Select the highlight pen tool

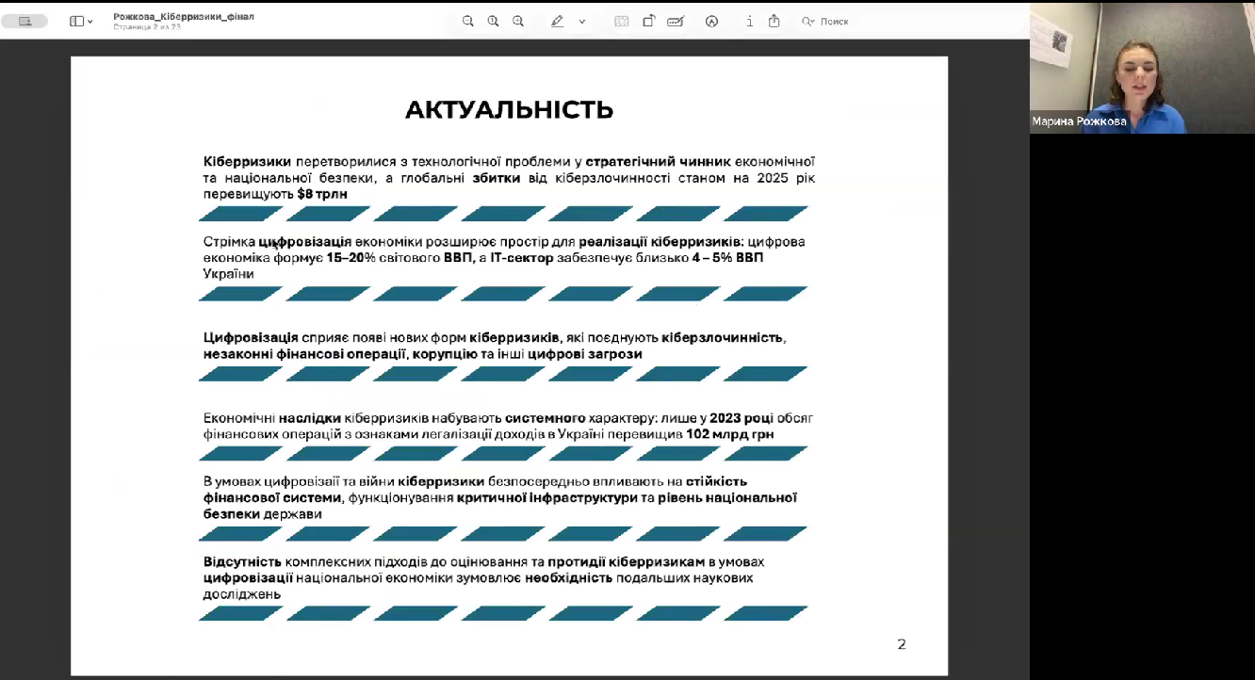coord(558,21)
